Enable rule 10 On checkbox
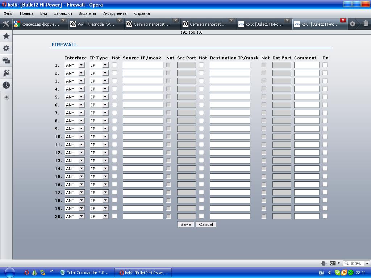Image resolution: width=371 pixels, height=278 pixels. coord(325,136)
